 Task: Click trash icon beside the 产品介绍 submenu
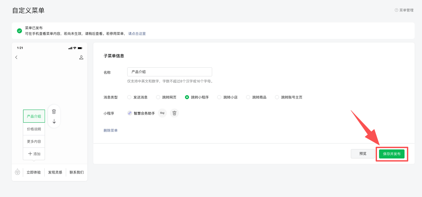[x=54, y=112]
